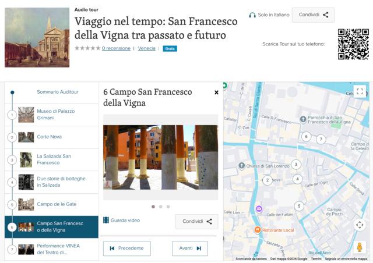Click the map camera pan control
This screenshot has width=373, height=263.
[360, 225]
